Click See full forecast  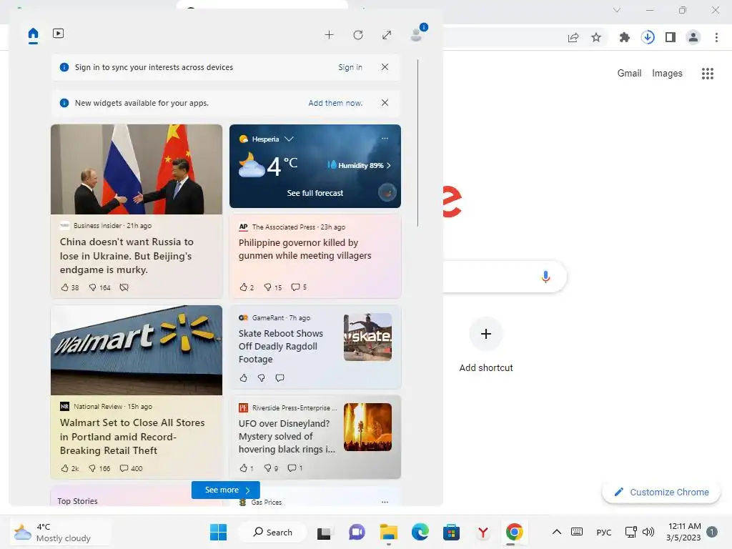[x=315, y=193]
